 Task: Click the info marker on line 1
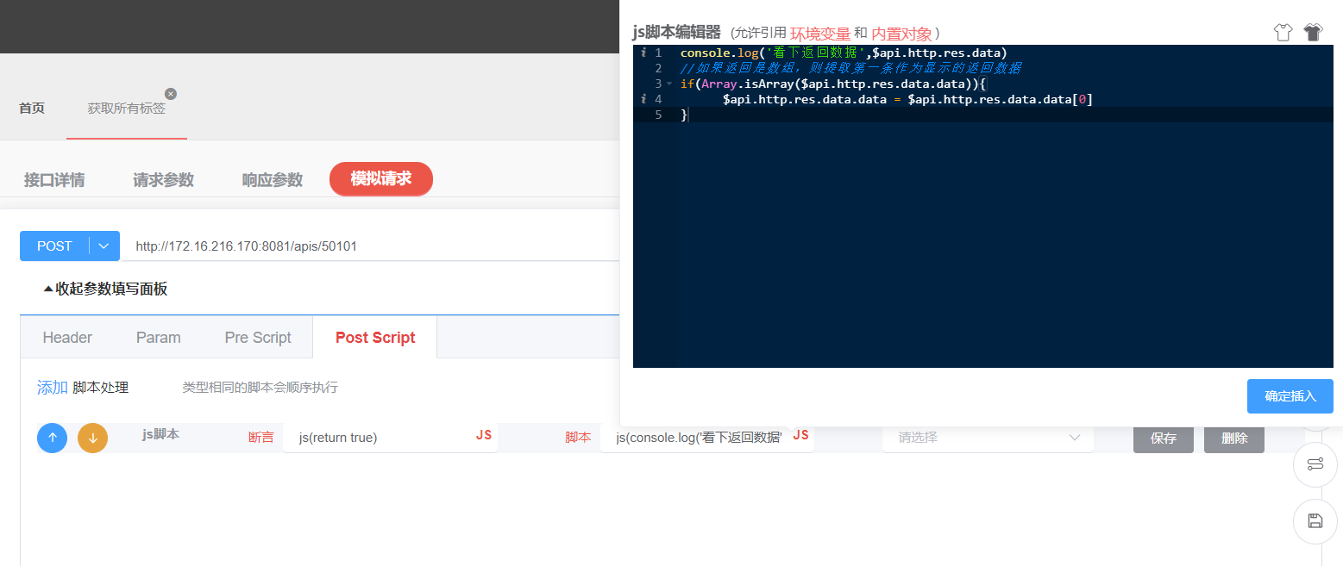pyautogui.click(x=643, y=53)
